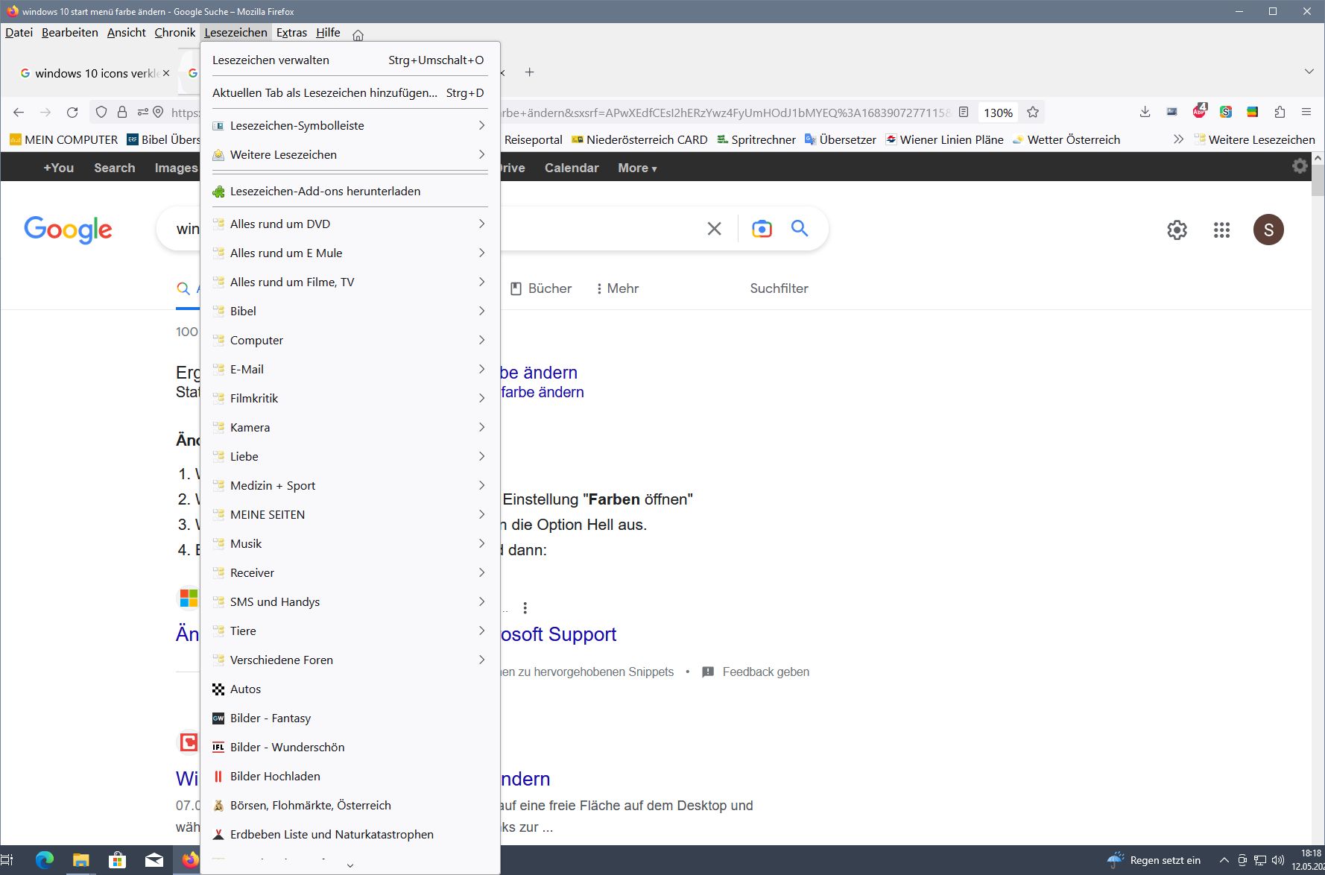
Task: Click the extensions puzzle icon
Action: [1280, 113]
